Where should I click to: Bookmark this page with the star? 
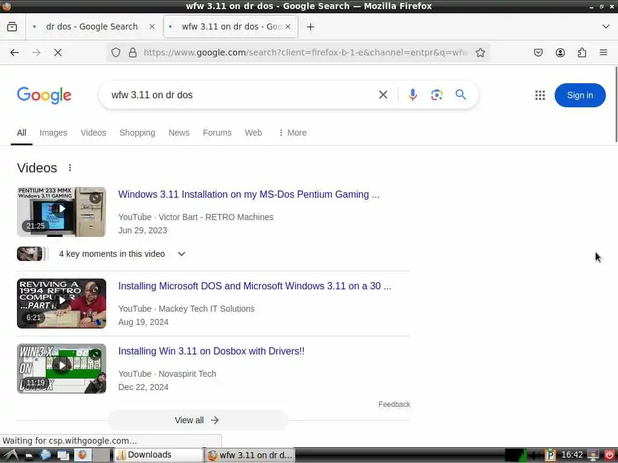coord(480,52)
